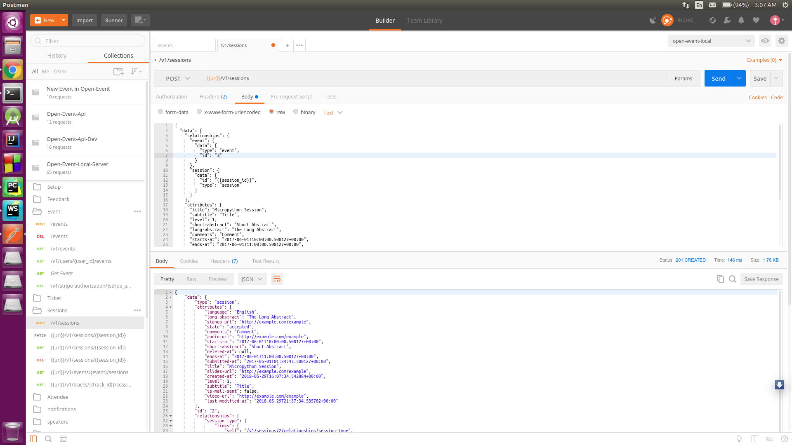
Task: Open the Attendee folder
Action: click(85, 397)
